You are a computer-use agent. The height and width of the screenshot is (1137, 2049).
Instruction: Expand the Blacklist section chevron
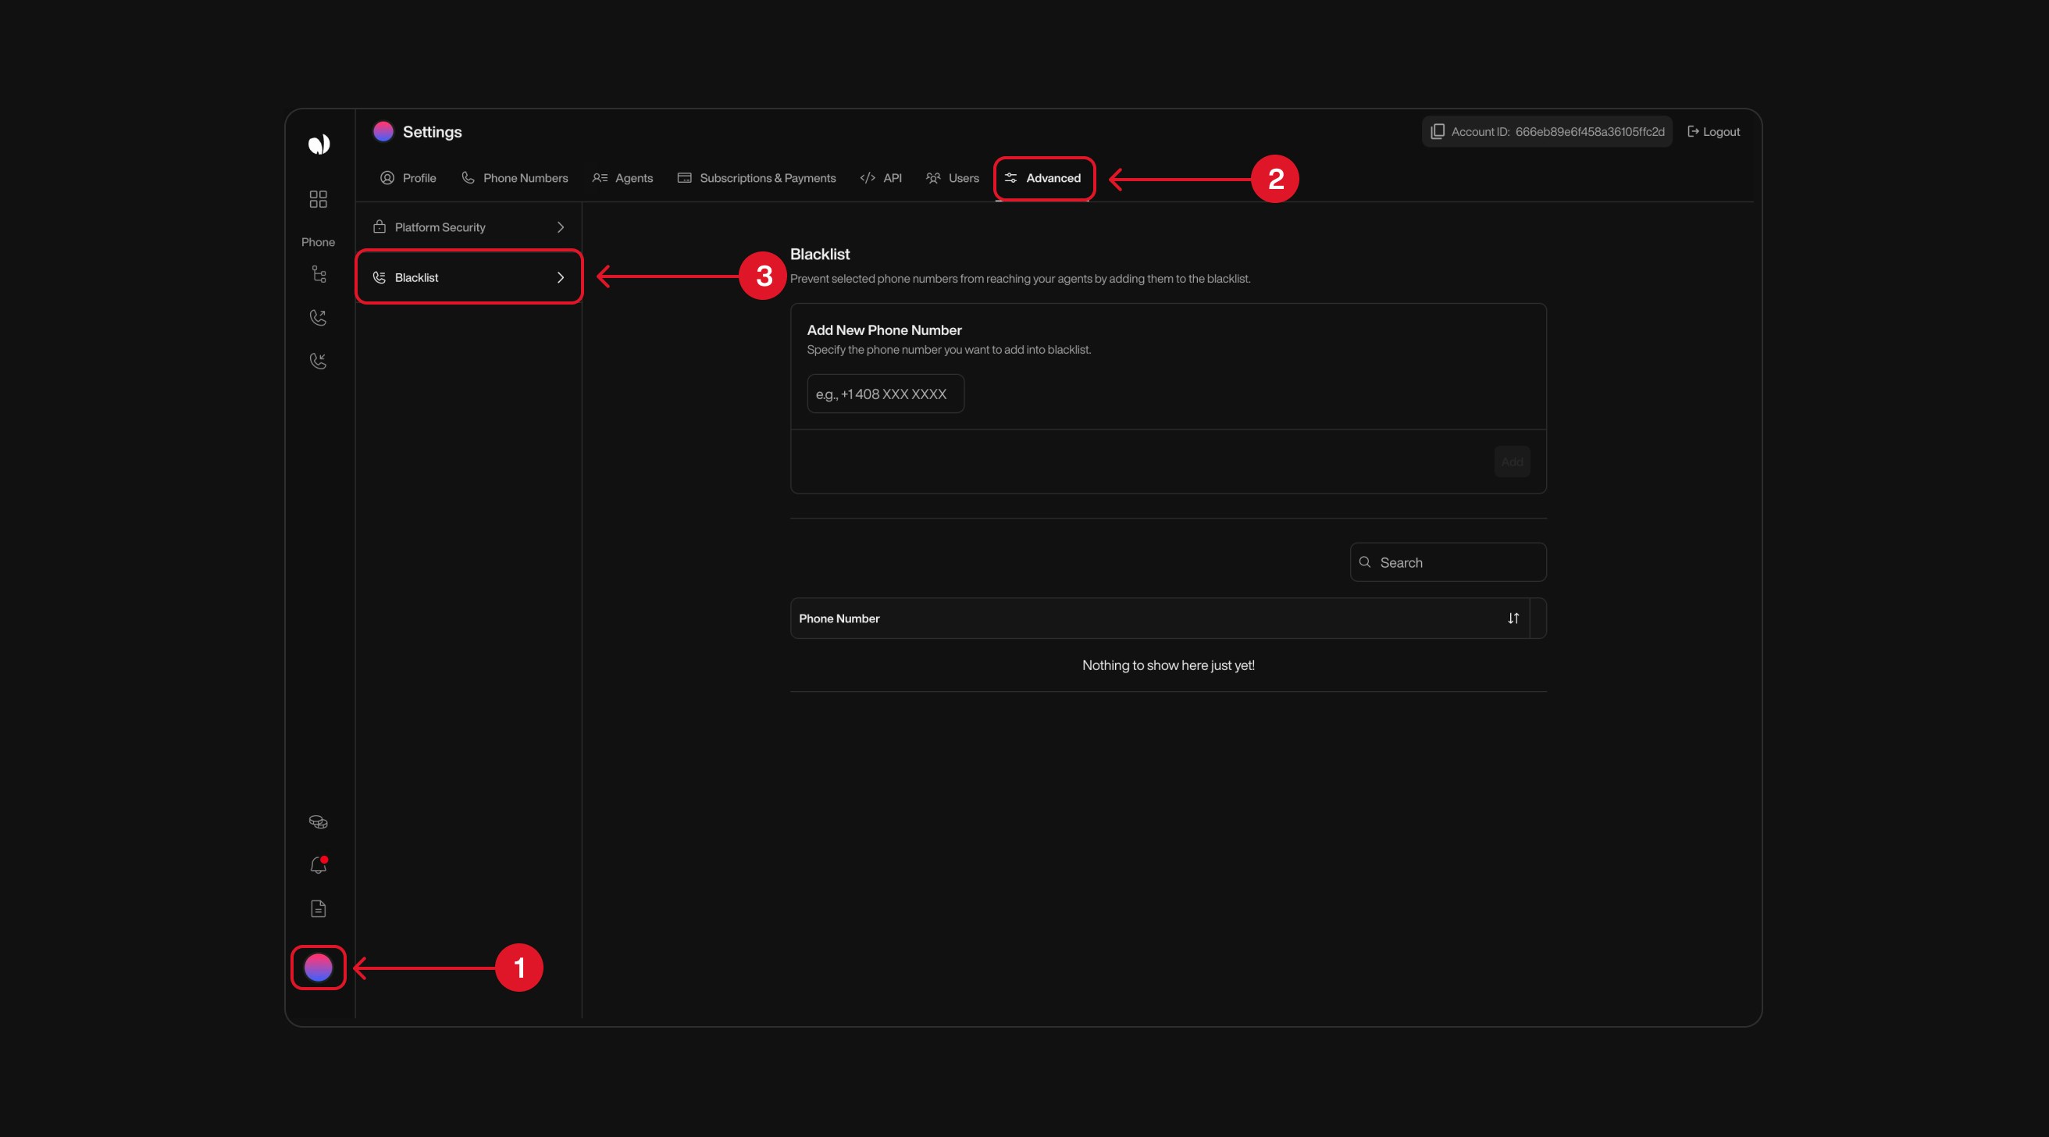[x=560, y=277]
